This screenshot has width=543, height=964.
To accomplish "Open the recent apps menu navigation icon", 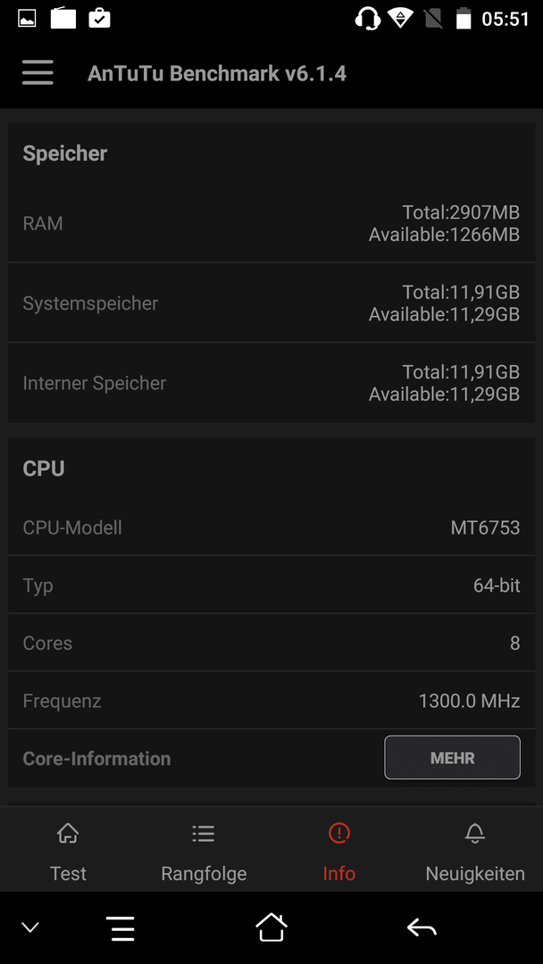I will pyautogui.click(x=121, y=927).
